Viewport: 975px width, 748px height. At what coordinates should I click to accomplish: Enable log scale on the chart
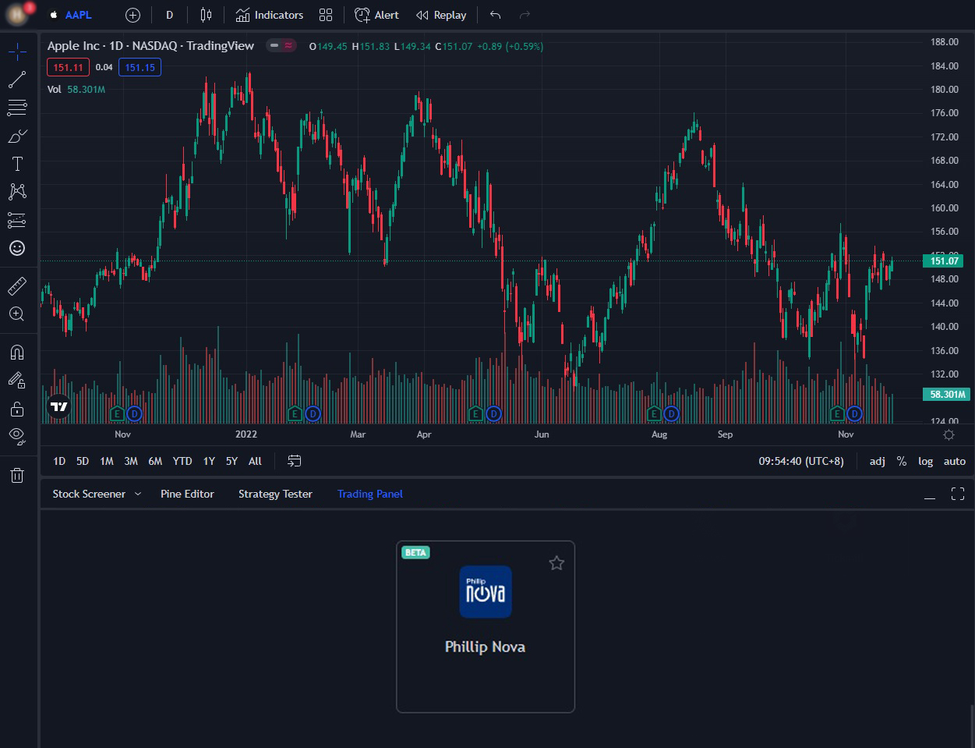click(925, 461)
